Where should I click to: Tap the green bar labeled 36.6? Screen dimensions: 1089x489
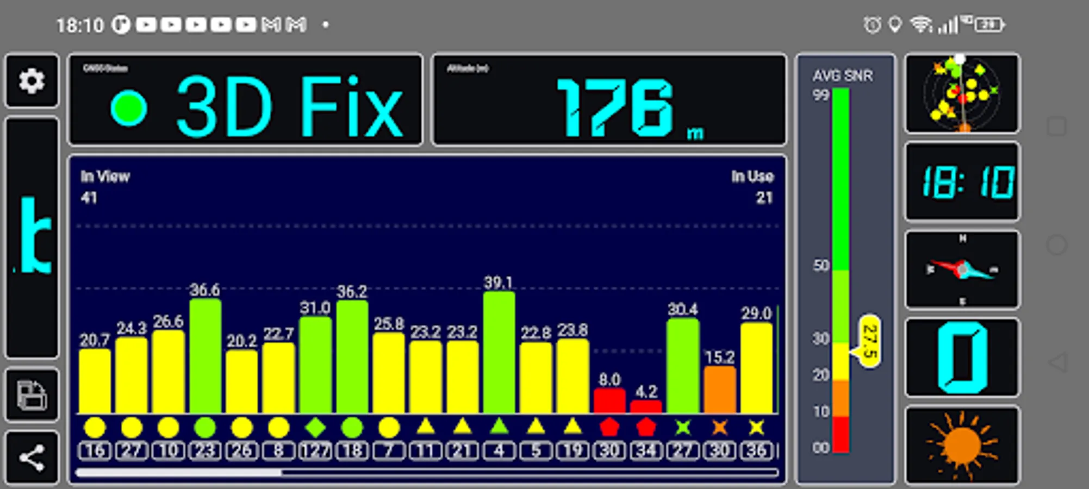click(205, 356)
